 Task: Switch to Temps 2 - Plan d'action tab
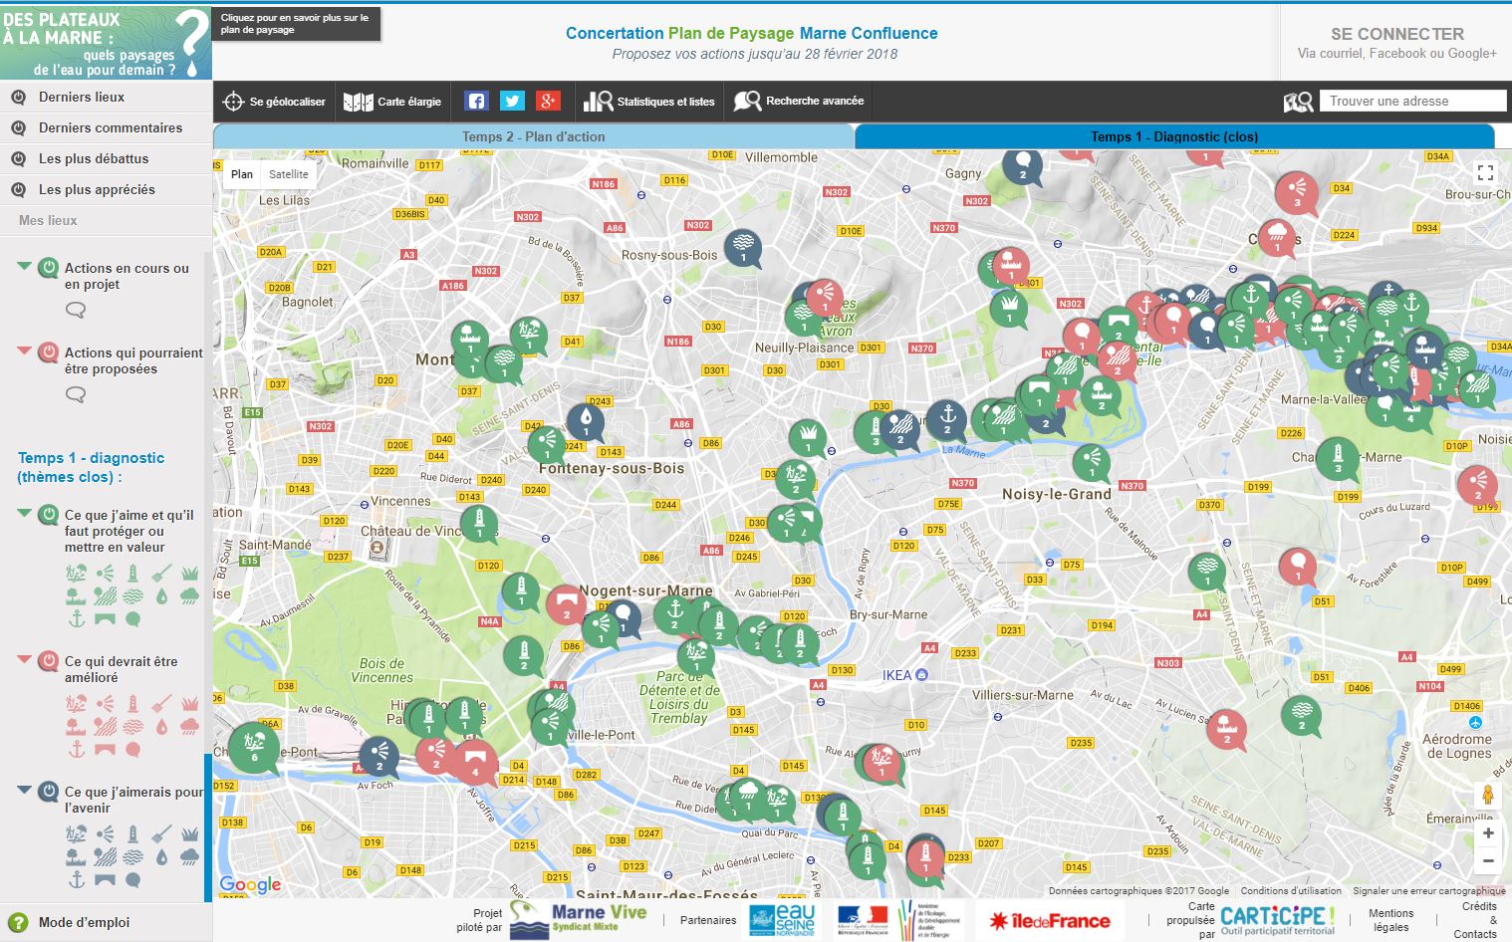click(x=533, y=136)
